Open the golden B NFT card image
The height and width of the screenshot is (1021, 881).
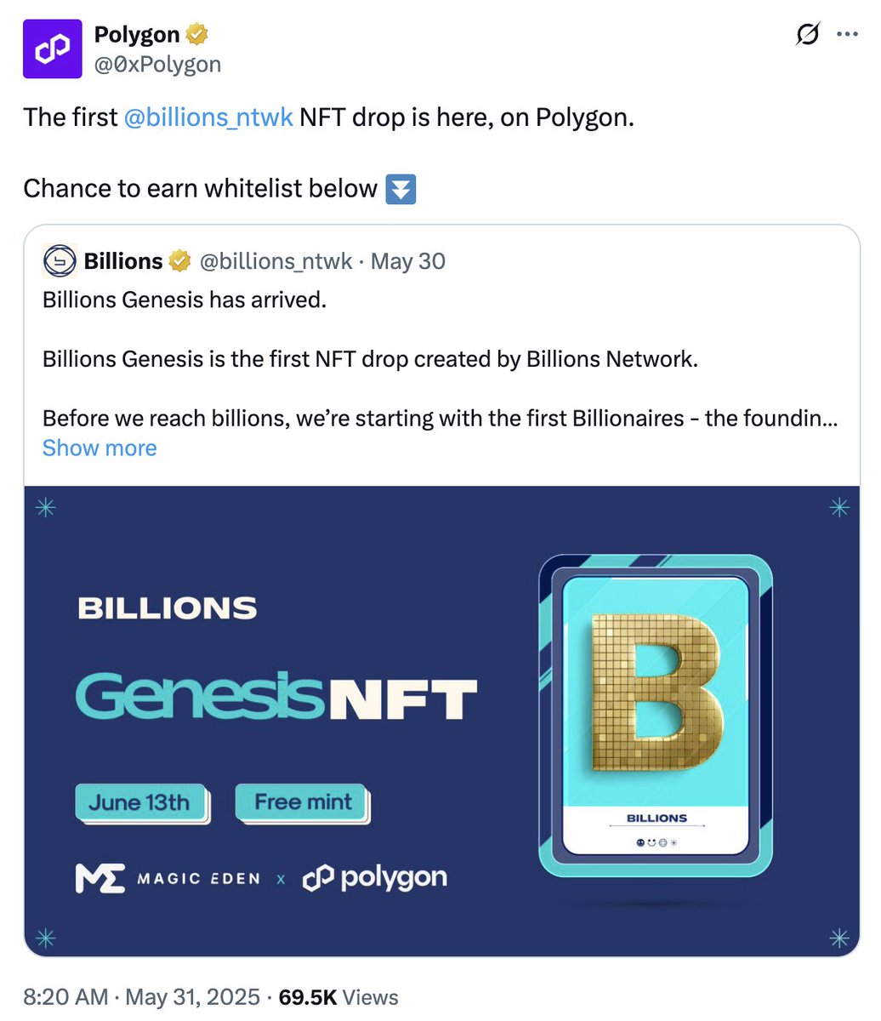pyautogui.click(x=656, y=716)
